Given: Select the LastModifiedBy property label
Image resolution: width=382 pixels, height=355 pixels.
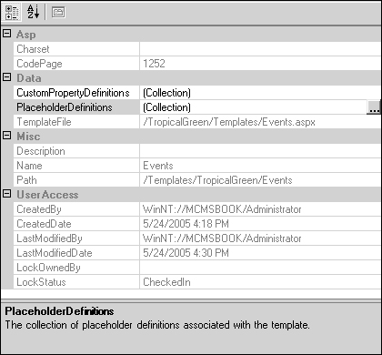Looking at the screenshot, I should point(49,238).
